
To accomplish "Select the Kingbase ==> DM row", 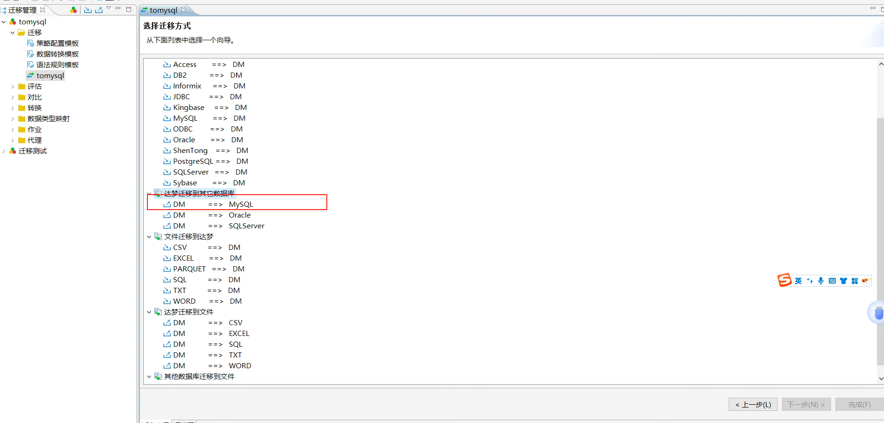I will (205, 108).
